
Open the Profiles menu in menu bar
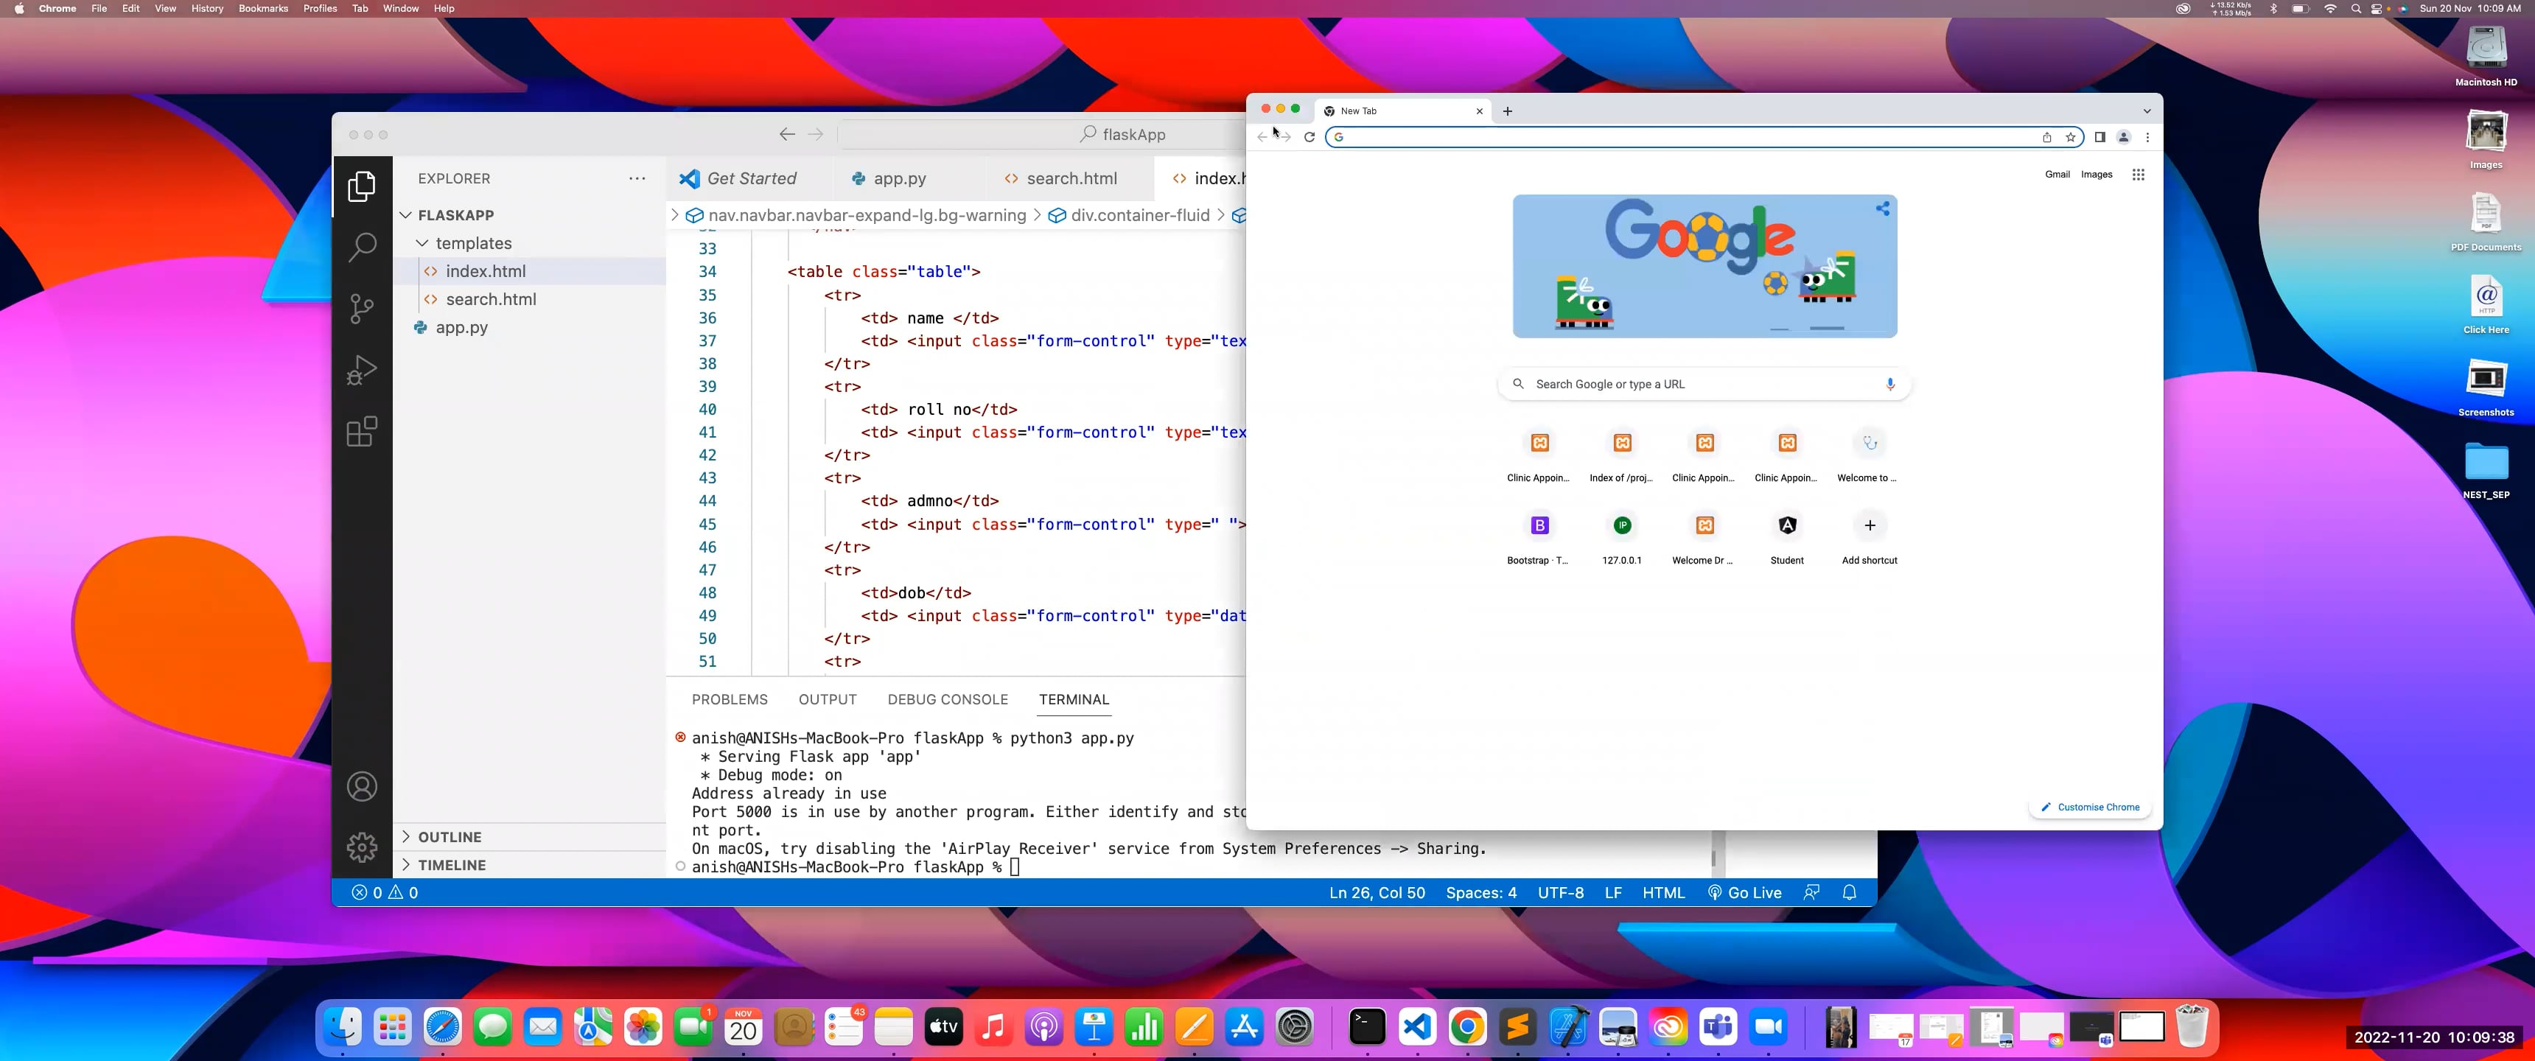(x=320, y=9)
